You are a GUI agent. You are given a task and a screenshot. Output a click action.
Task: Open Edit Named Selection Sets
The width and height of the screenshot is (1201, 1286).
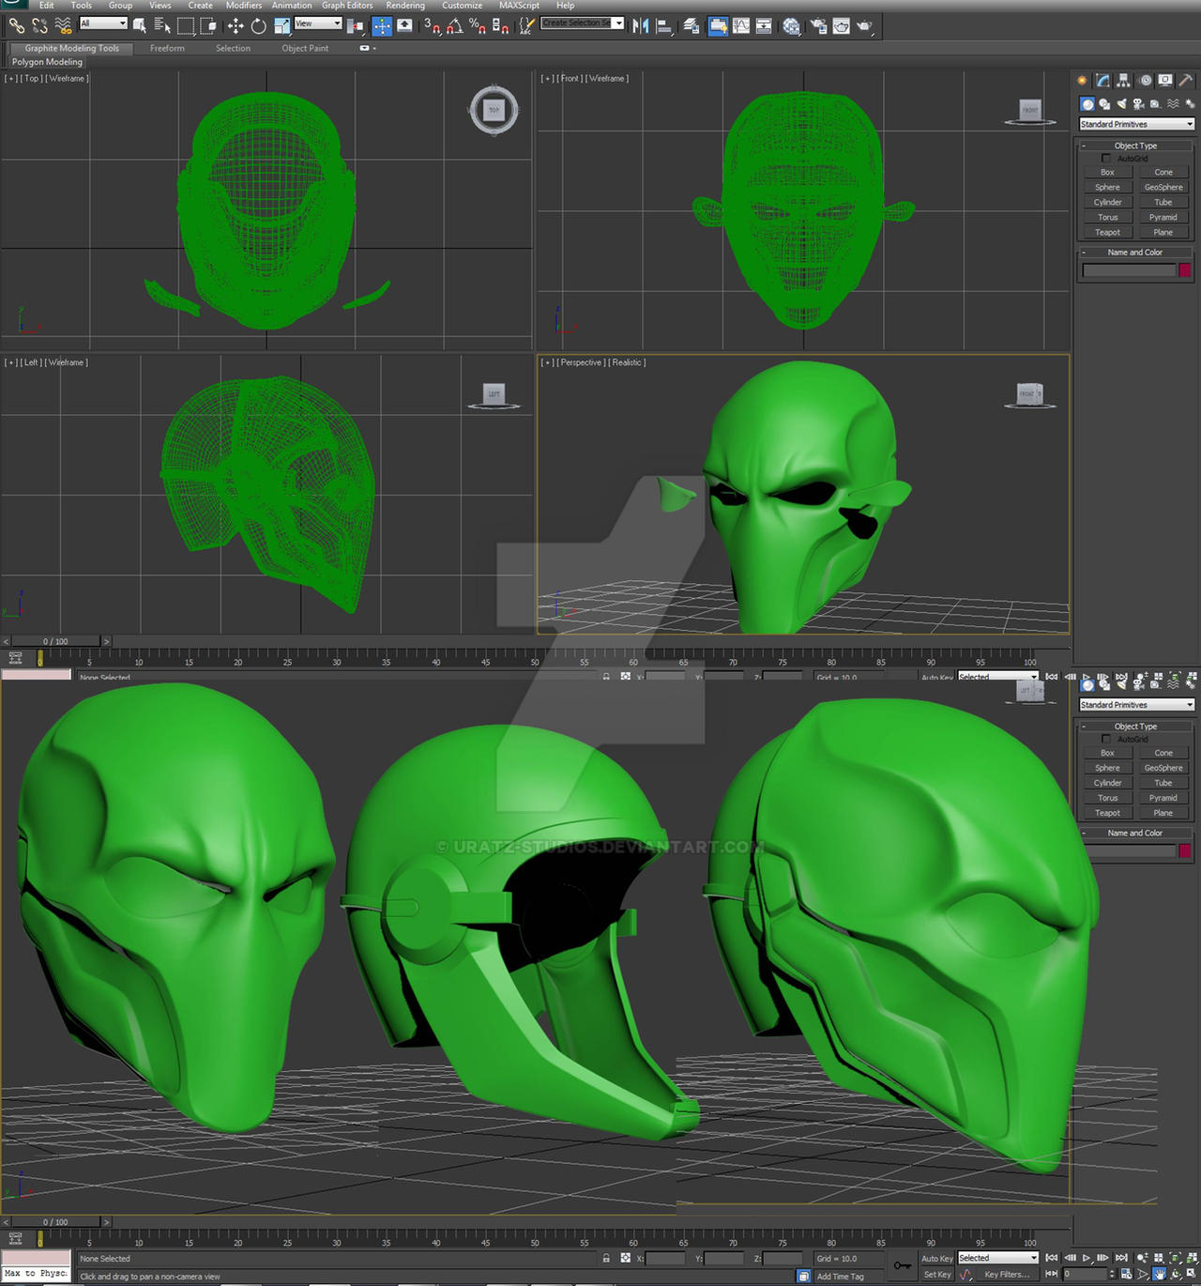526,25
